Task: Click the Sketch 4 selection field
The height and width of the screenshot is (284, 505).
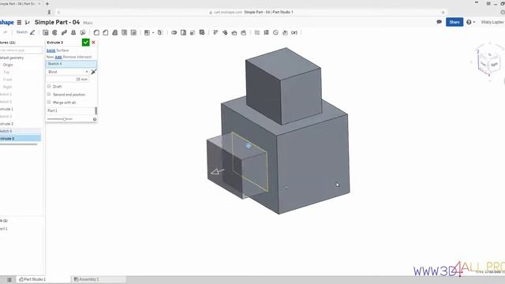Action: tap(71, 64)
